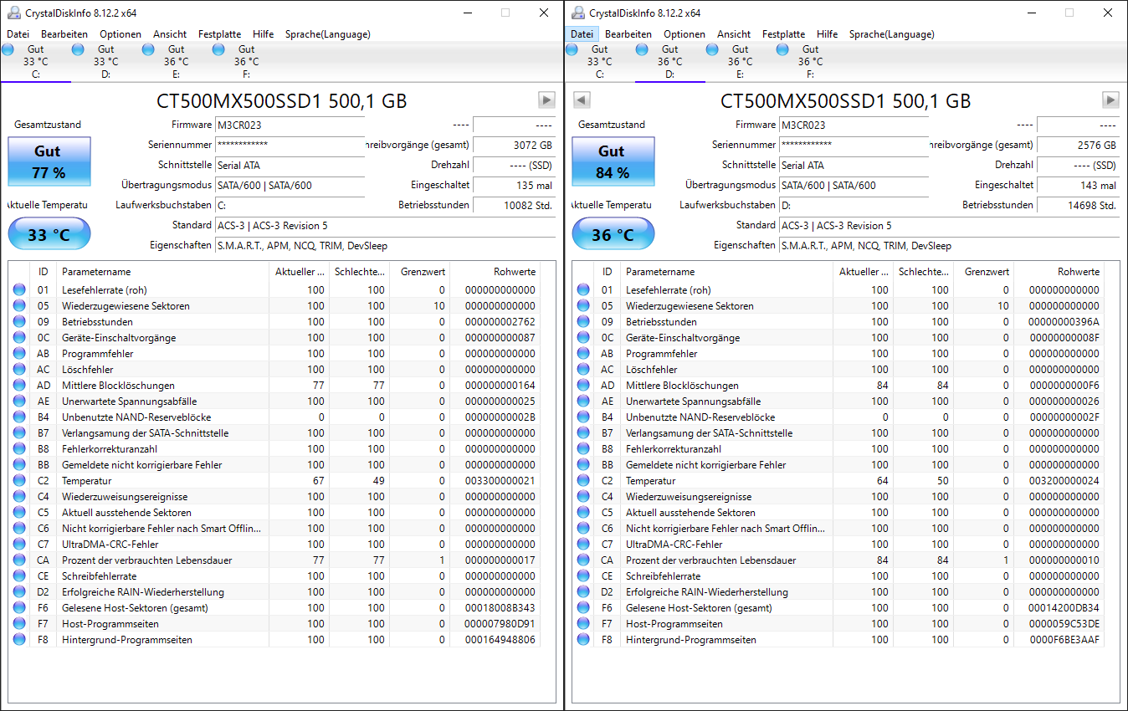Image resolution: width=1128 pixels, height=711 pixels.
Task: Select Geräte-Einschaltvorgänge row in the right window
Action: coord(838,338)
